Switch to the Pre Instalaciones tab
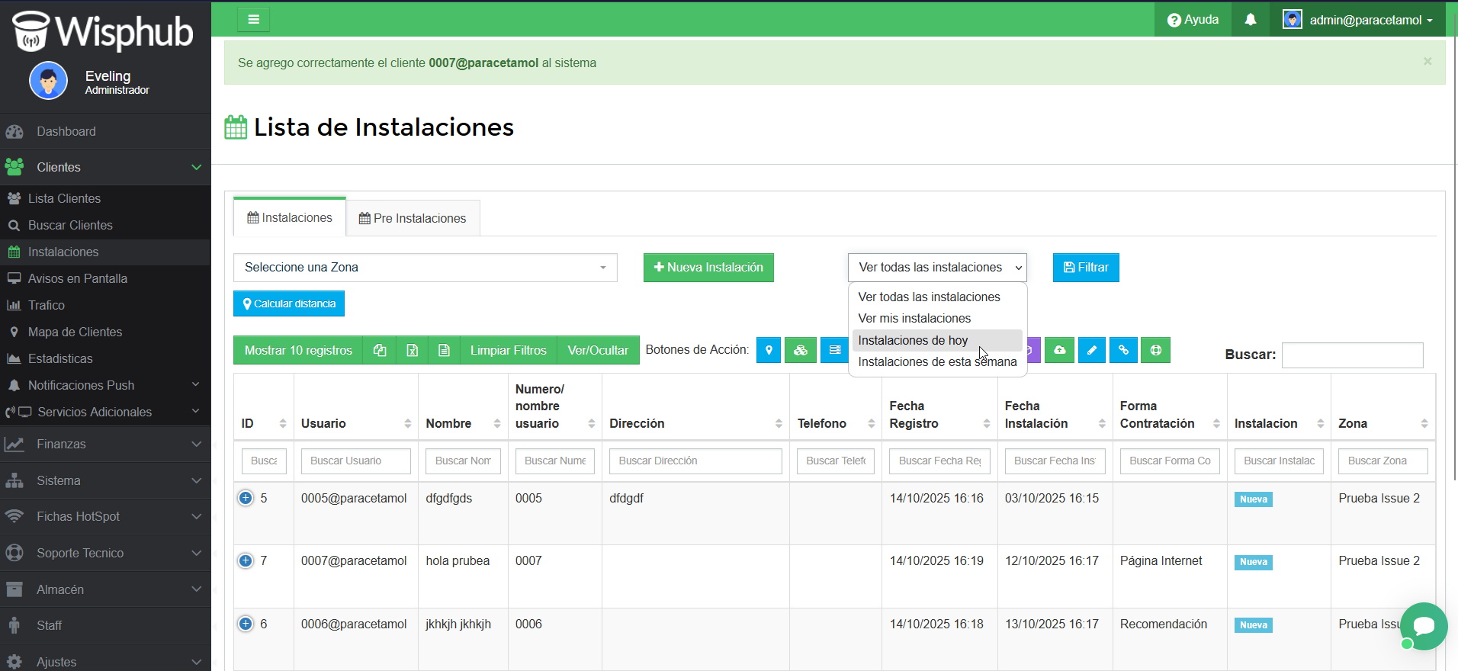1458x671 pixels. tap(413, 218)
